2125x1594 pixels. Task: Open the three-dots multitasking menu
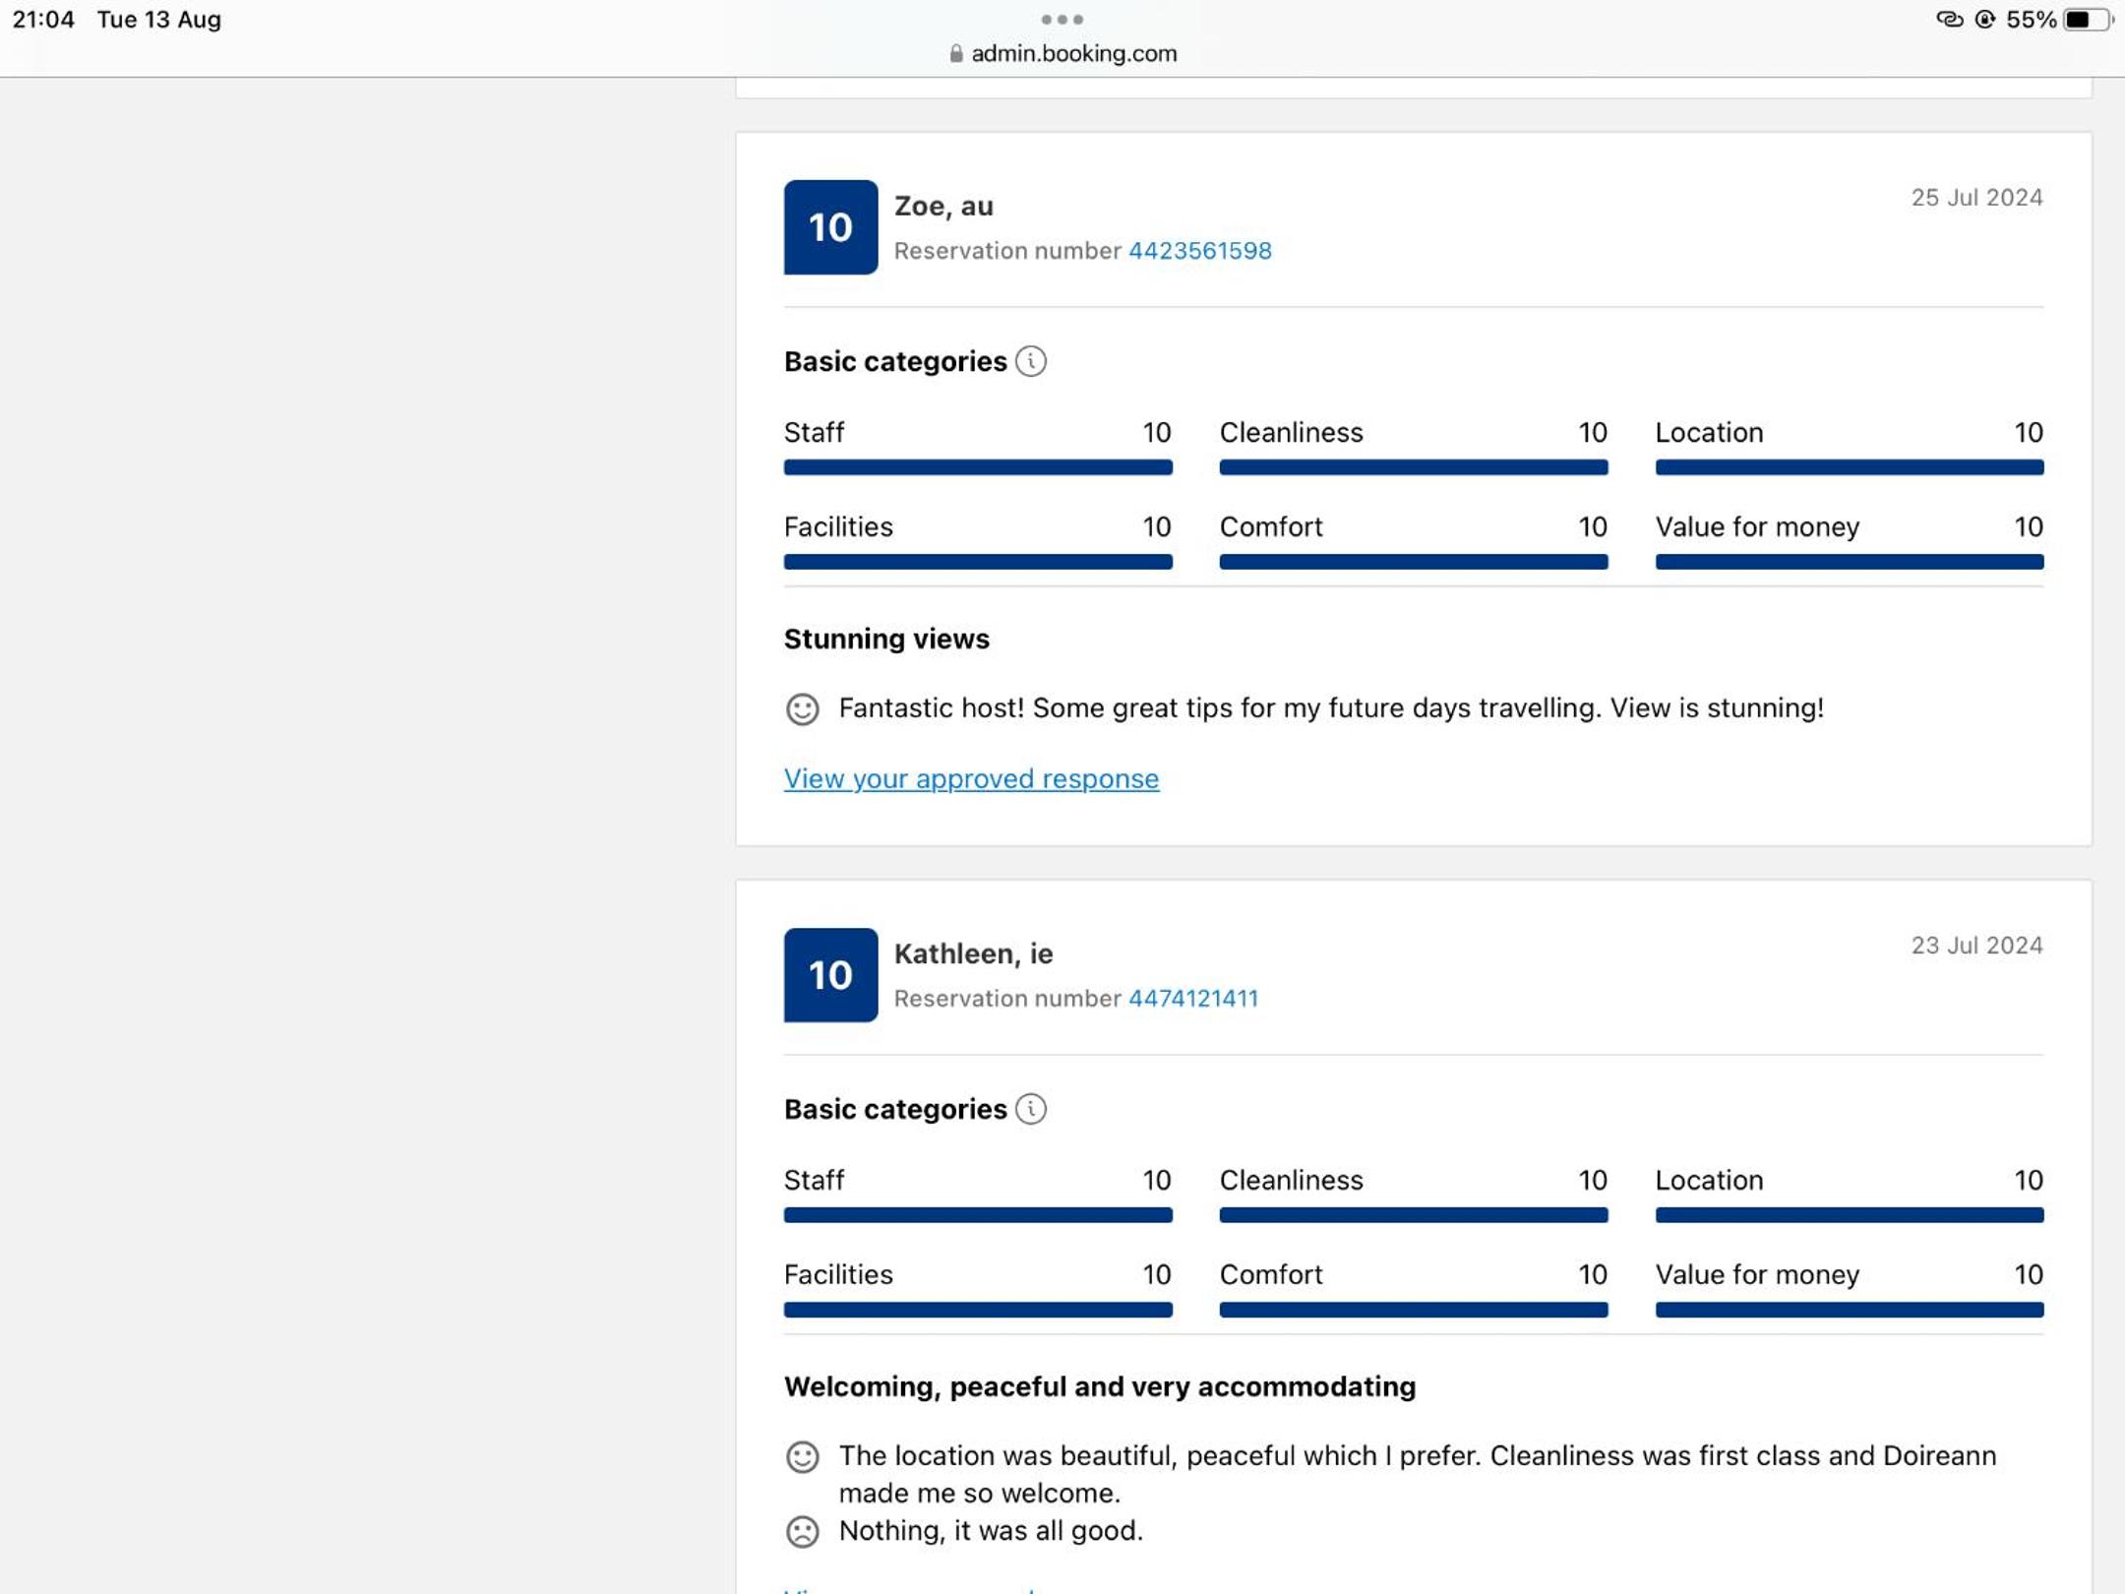(x=1062, y=19)
